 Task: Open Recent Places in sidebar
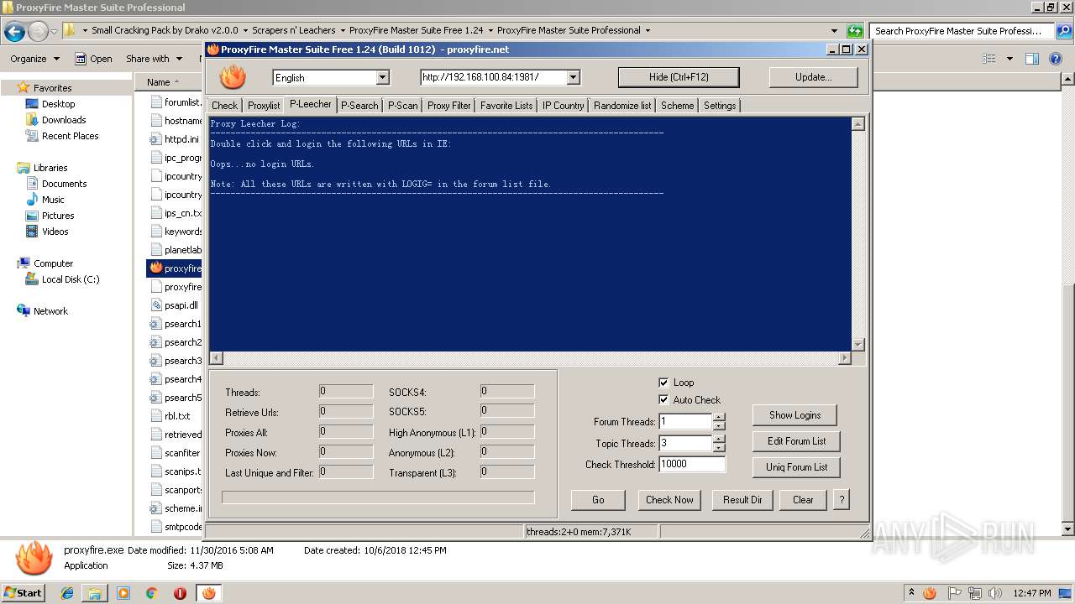pos(70,136)
